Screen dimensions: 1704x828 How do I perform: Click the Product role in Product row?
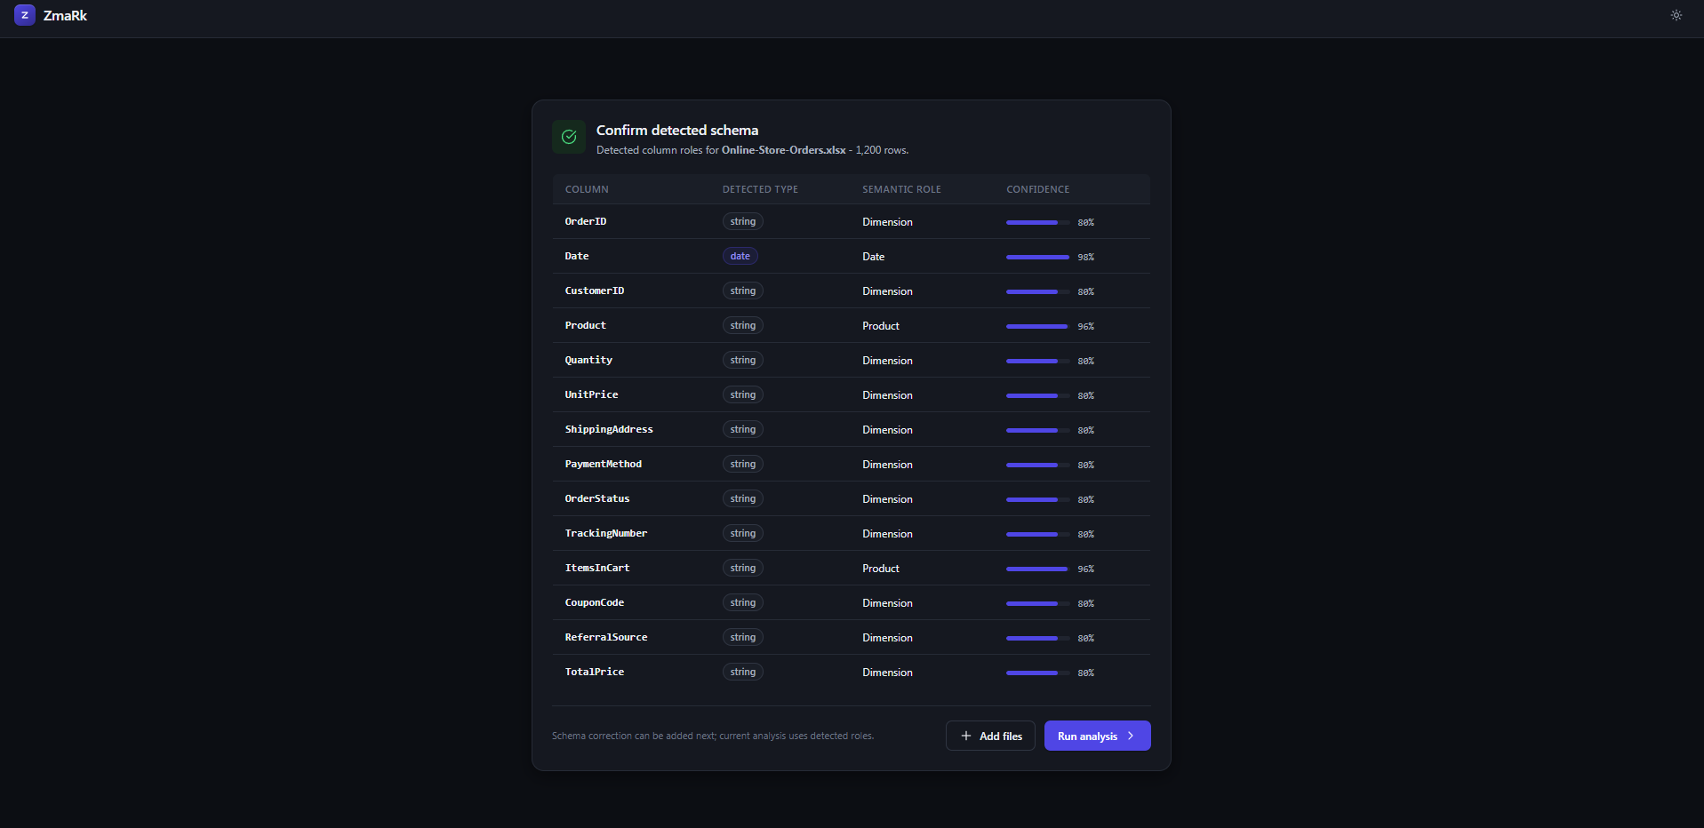click(x=881, y=326)
